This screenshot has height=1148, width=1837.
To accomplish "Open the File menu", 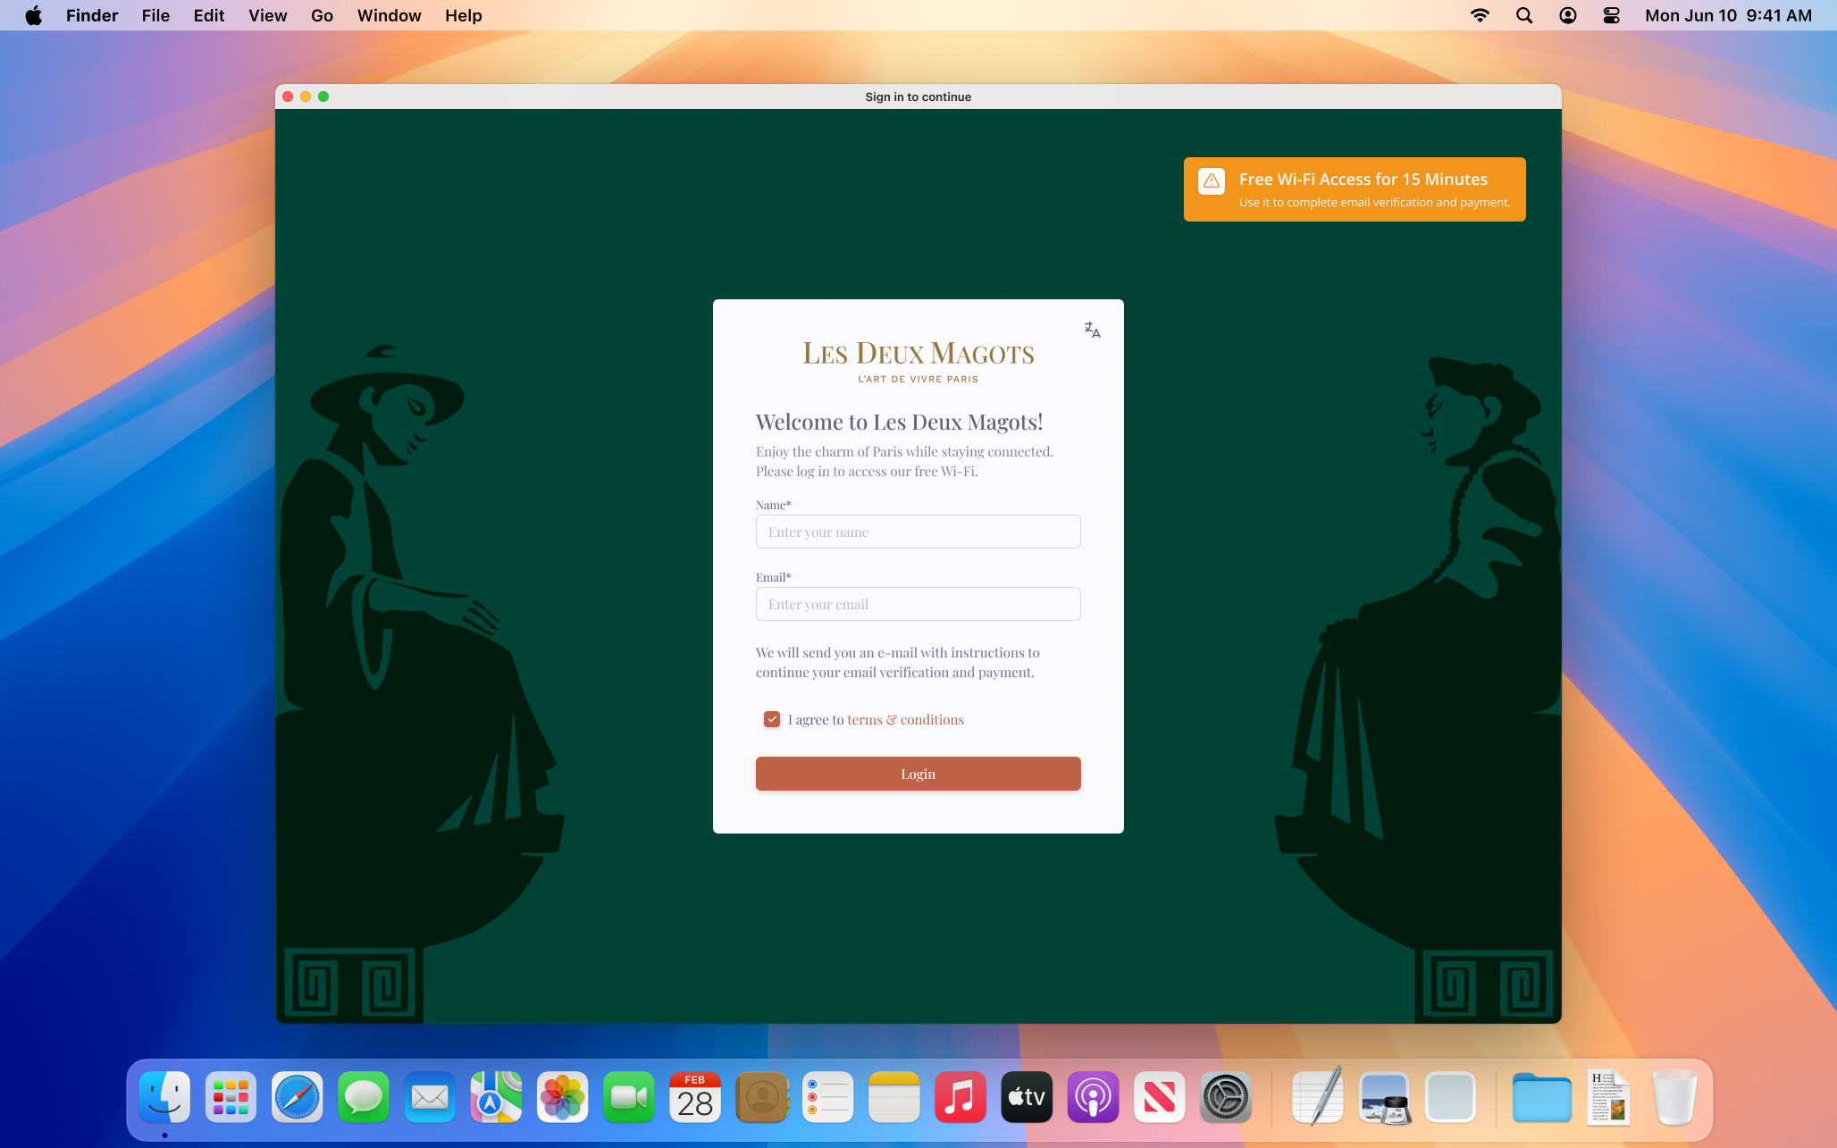I will [x=155, y=15].
